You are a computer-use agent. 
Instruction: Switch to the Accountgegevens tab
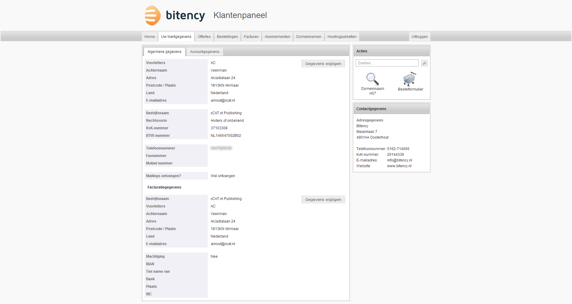click(x=205, y=52)
